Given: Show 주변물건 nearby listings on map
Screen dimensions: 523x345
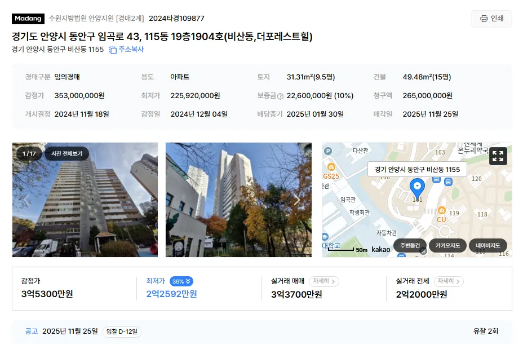Looking at the screenshot, I should click(x=410, y=246).
